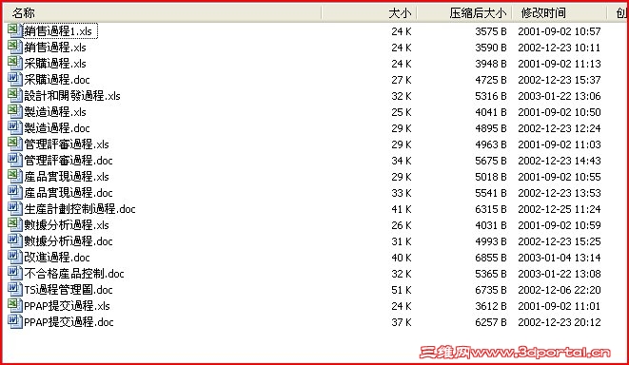Select modified time 2002-12-23 20:12
This screenshot has height=365, width=629.
(x=560, y=322)
